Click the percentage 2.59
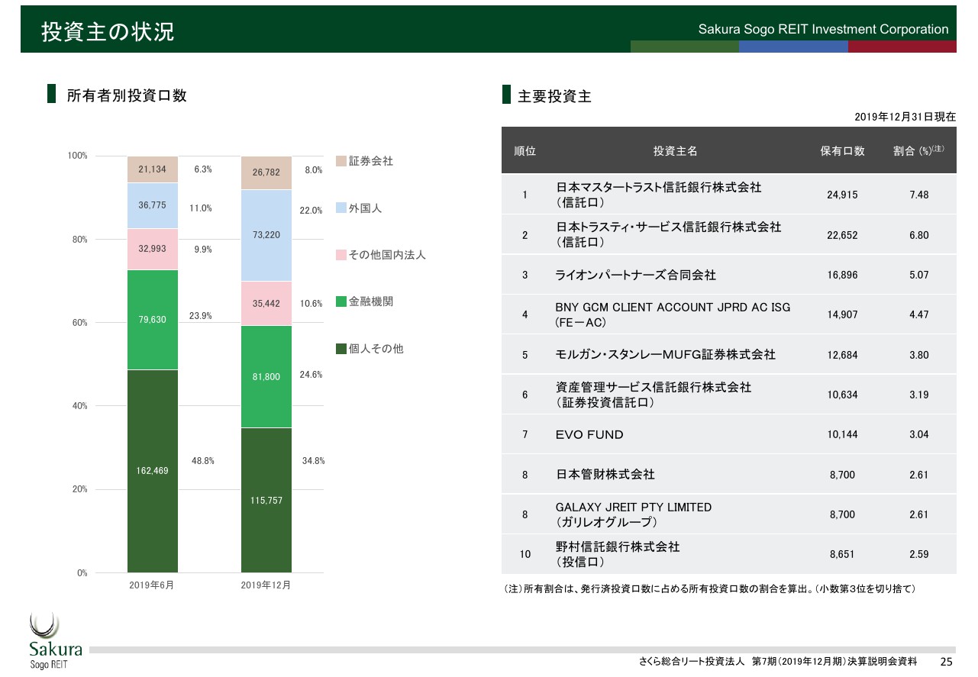 (x=919, y=555)
